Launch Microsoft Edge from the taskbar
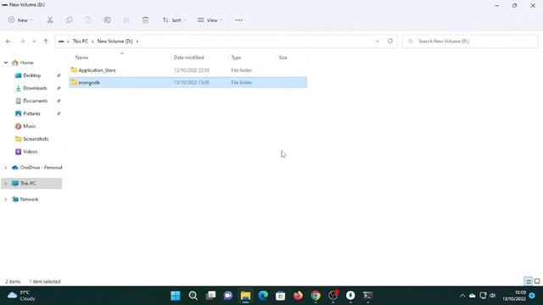The width and height of the screenshot is (543, 305). (263, 296)
